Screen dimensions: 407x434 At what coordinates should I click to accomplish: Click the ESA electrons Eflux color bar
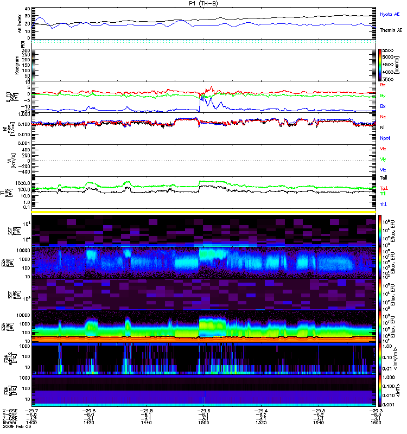click(x=380, y=327)
